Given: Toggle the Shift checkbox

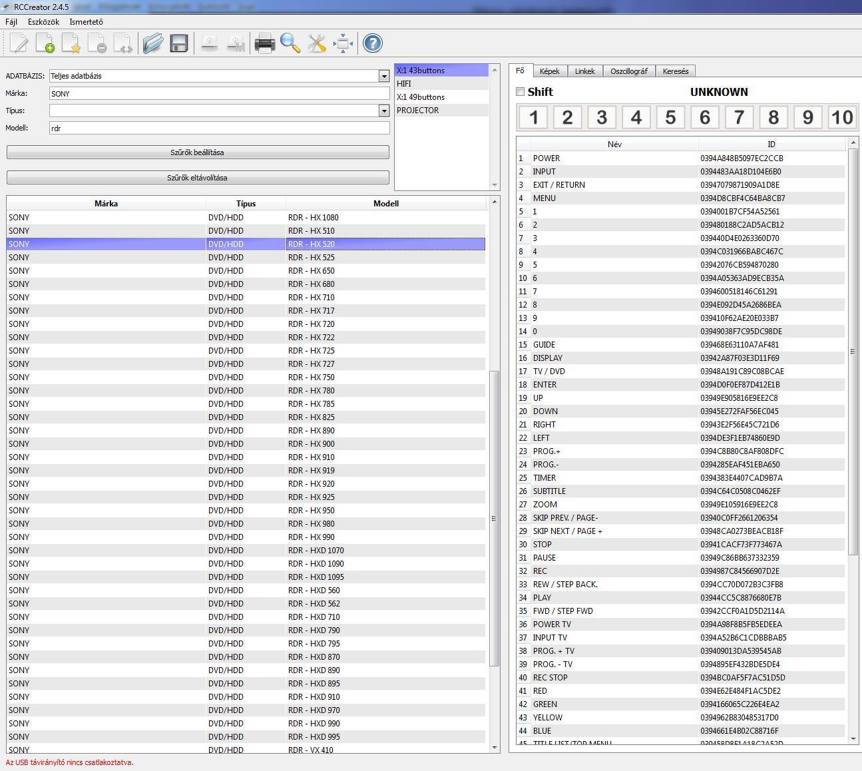Looking at the screenshot, I should point(521,92).
